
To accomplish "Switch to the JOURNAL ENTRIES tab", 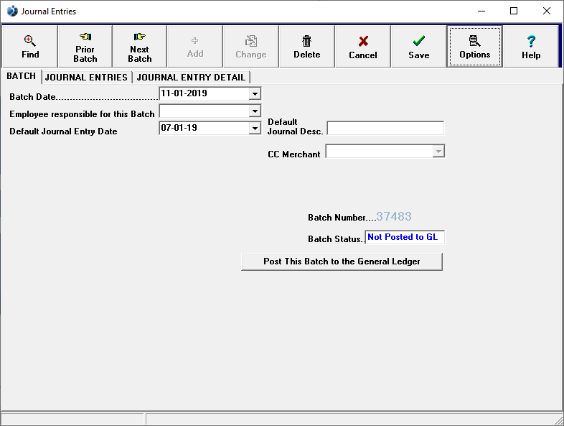I will (x=86, y=77).
